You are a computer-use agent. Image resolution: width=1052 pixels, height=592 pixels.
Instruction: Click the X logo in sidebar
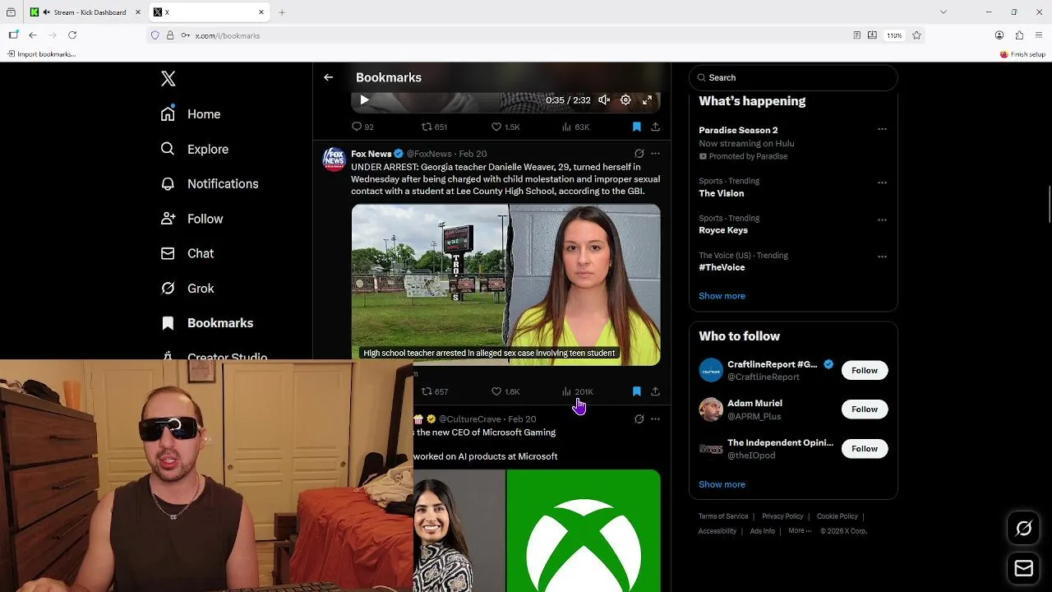point(168,79)
